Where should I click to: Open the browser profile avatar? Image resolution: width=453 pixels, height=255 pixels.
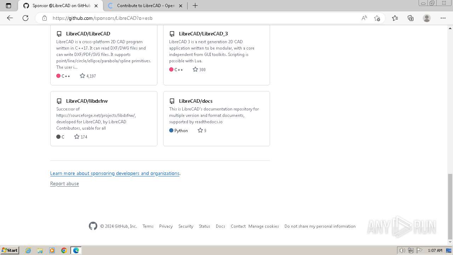click(x=427, y=18)
